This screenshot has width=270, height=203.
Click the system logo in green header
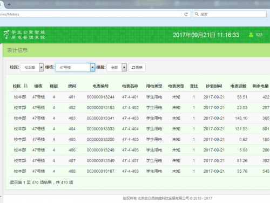click(x=24, y=35)
